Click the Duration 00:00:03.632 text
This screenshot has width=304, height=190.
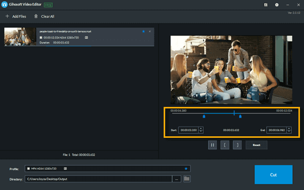54,43
